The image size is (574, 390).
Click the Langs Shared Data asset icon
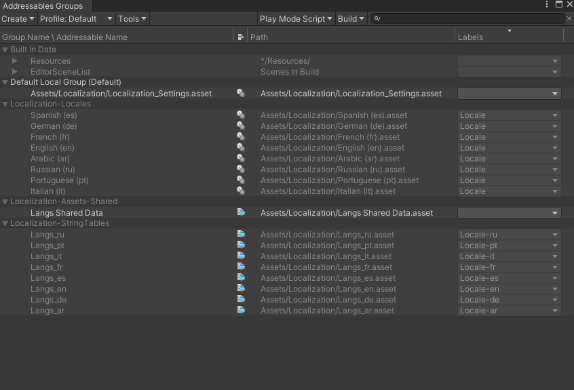pyautogui.click(x=241, y=213)
